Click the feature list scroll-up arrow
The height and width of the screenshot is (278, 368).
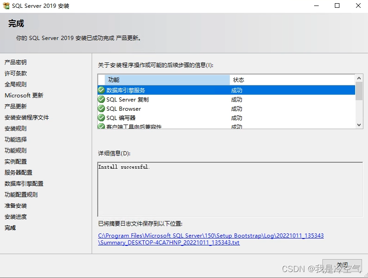click(x=359, y=78)
